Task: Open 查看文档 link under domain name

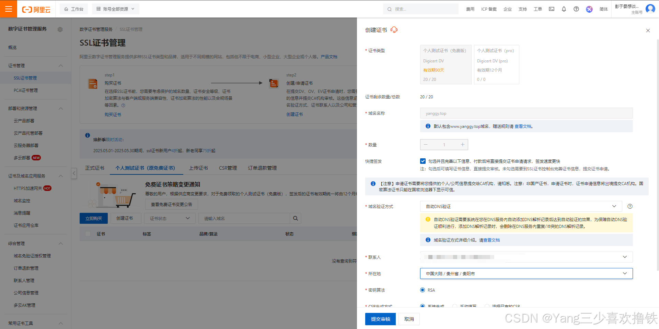Action: tap(523, 126)
